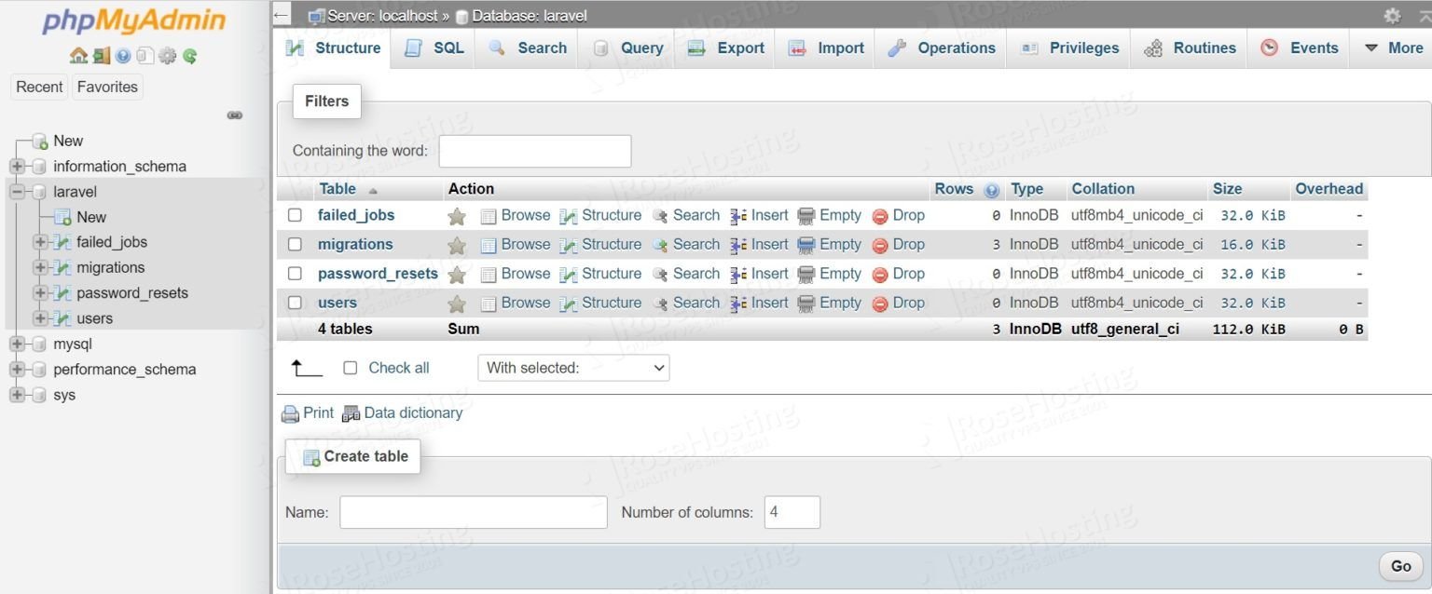The width and height of the screenshot is (1432, 594).
Task: Open the Export tab
Action: [x=725, y=47]
